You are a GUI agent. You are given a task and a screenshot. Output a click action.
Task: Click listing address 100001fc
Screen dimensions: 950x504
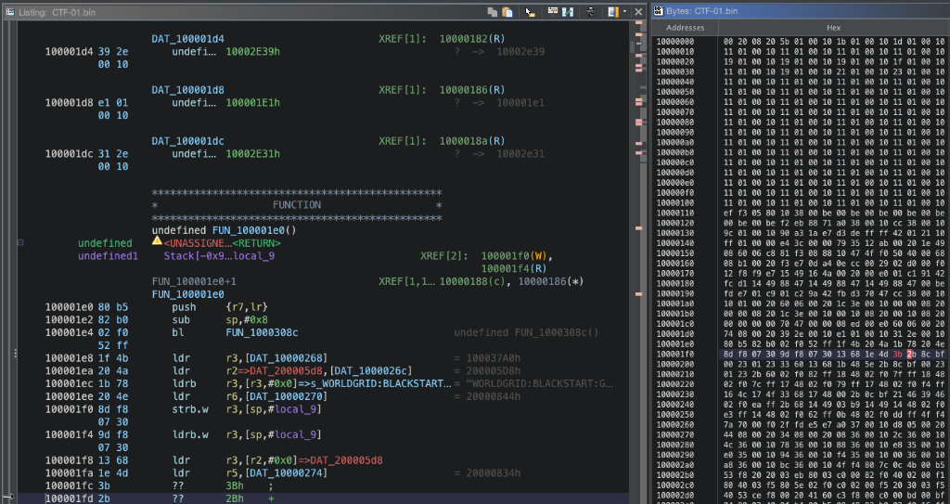69,485
